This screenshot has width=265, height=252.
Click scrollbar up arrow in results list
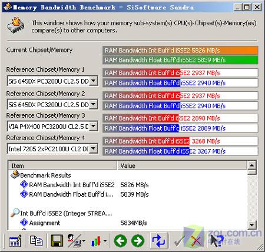[252, 165]
